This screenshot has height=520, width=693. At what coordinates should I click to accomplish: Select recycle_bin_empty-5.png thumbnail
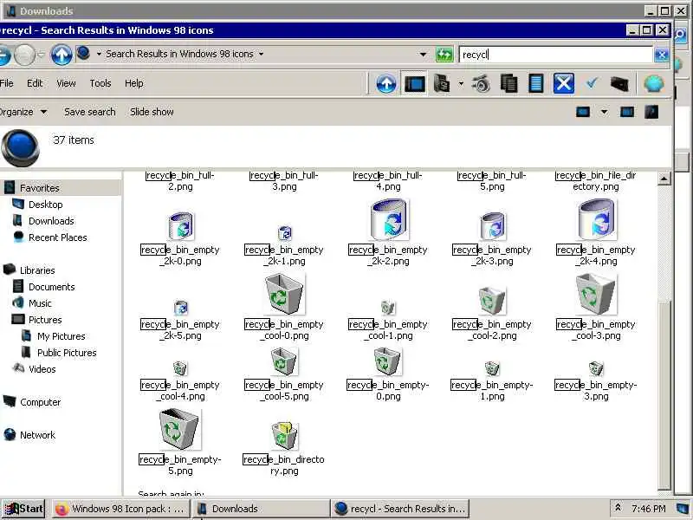[179, 429]
